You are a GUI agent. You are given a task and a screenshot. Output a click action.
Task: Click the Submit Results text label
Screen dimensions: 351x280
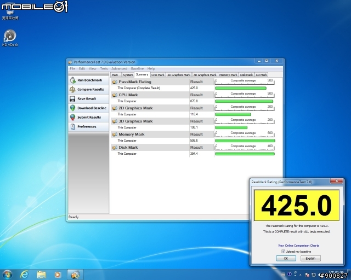pyautogui.click(x=89, y=117)
